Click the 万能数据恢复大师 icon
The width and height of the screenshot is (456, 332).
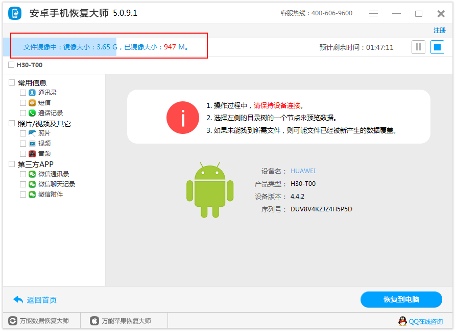tap(12, 321)
